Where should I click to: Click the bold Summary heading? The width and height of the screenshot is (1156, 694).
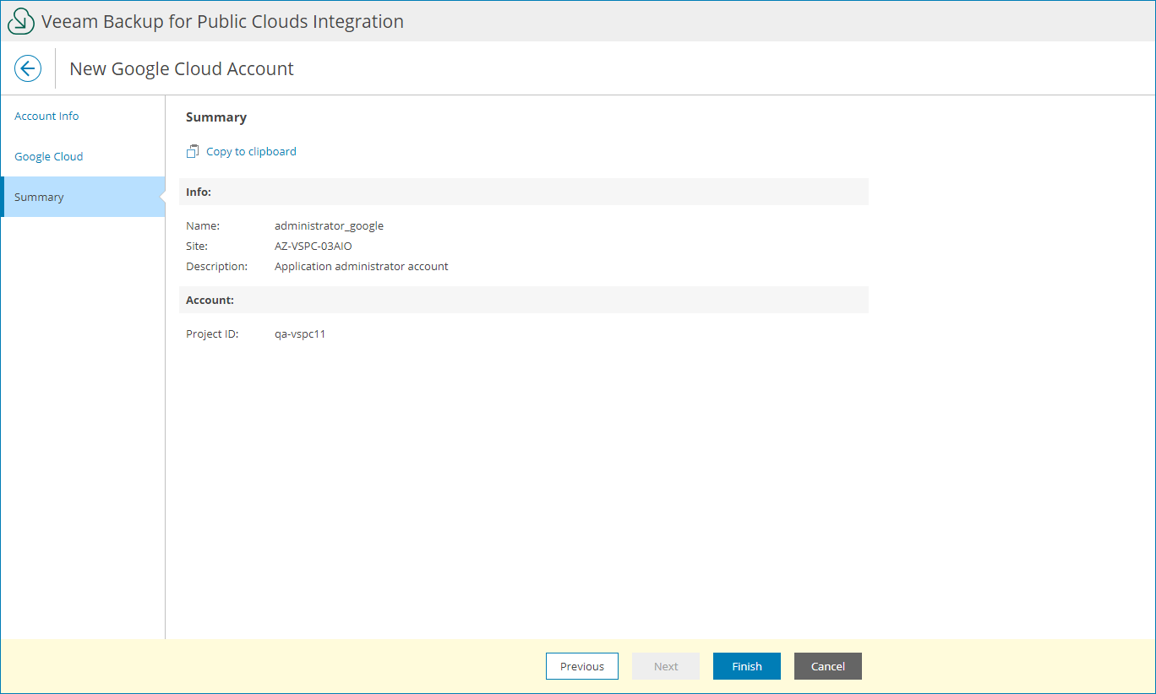[216, 117]
